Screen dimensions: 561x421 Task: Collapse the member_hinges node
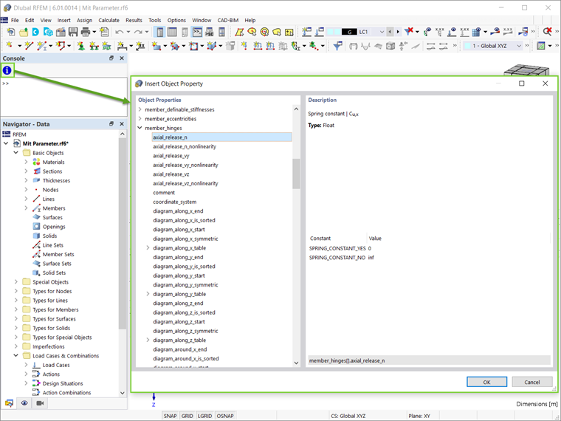(x=140, y=128)
